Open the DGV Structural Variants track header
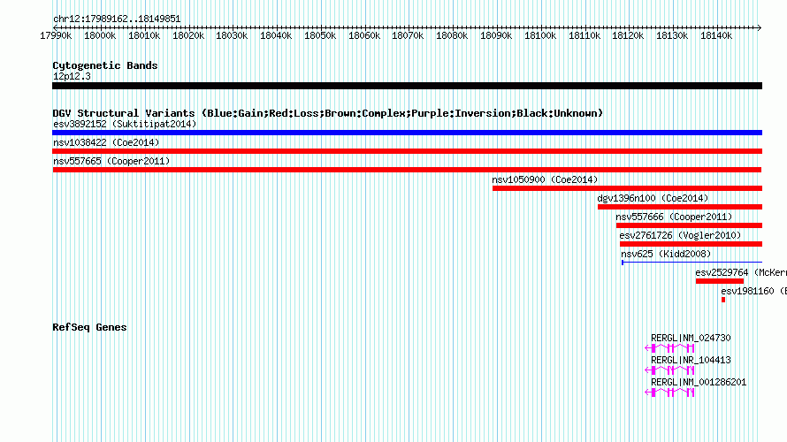The width and height of the screenshot is (787, 442). [x=328, y=113]
